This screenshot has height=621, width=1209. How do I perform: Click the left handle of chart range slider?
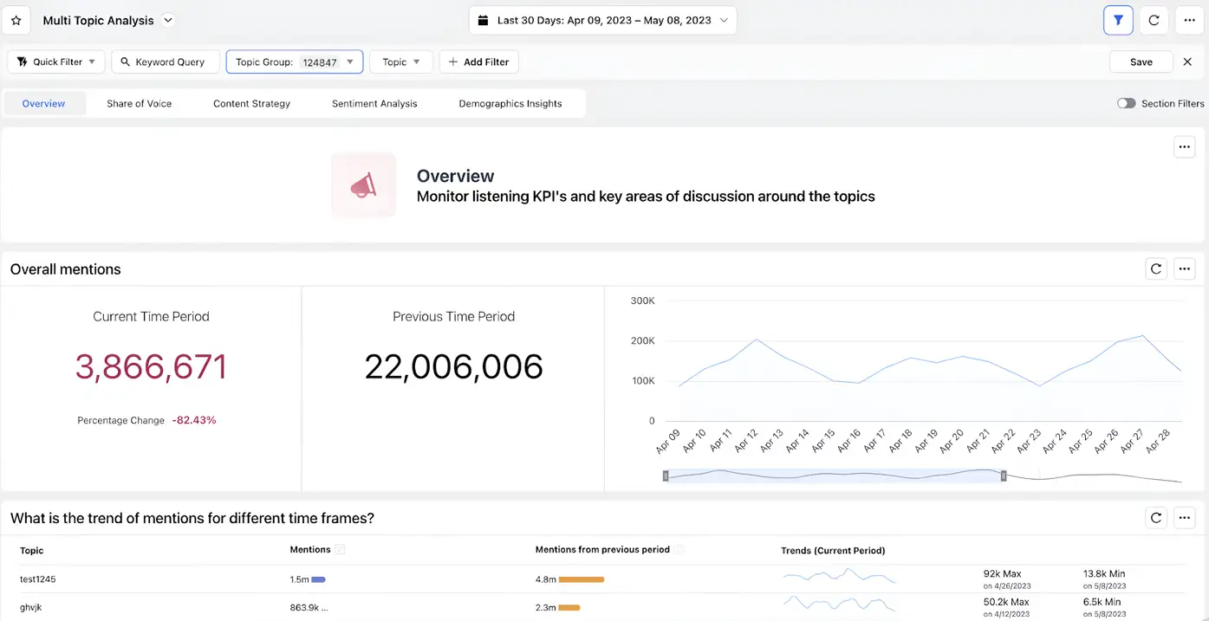click(666, 475)
